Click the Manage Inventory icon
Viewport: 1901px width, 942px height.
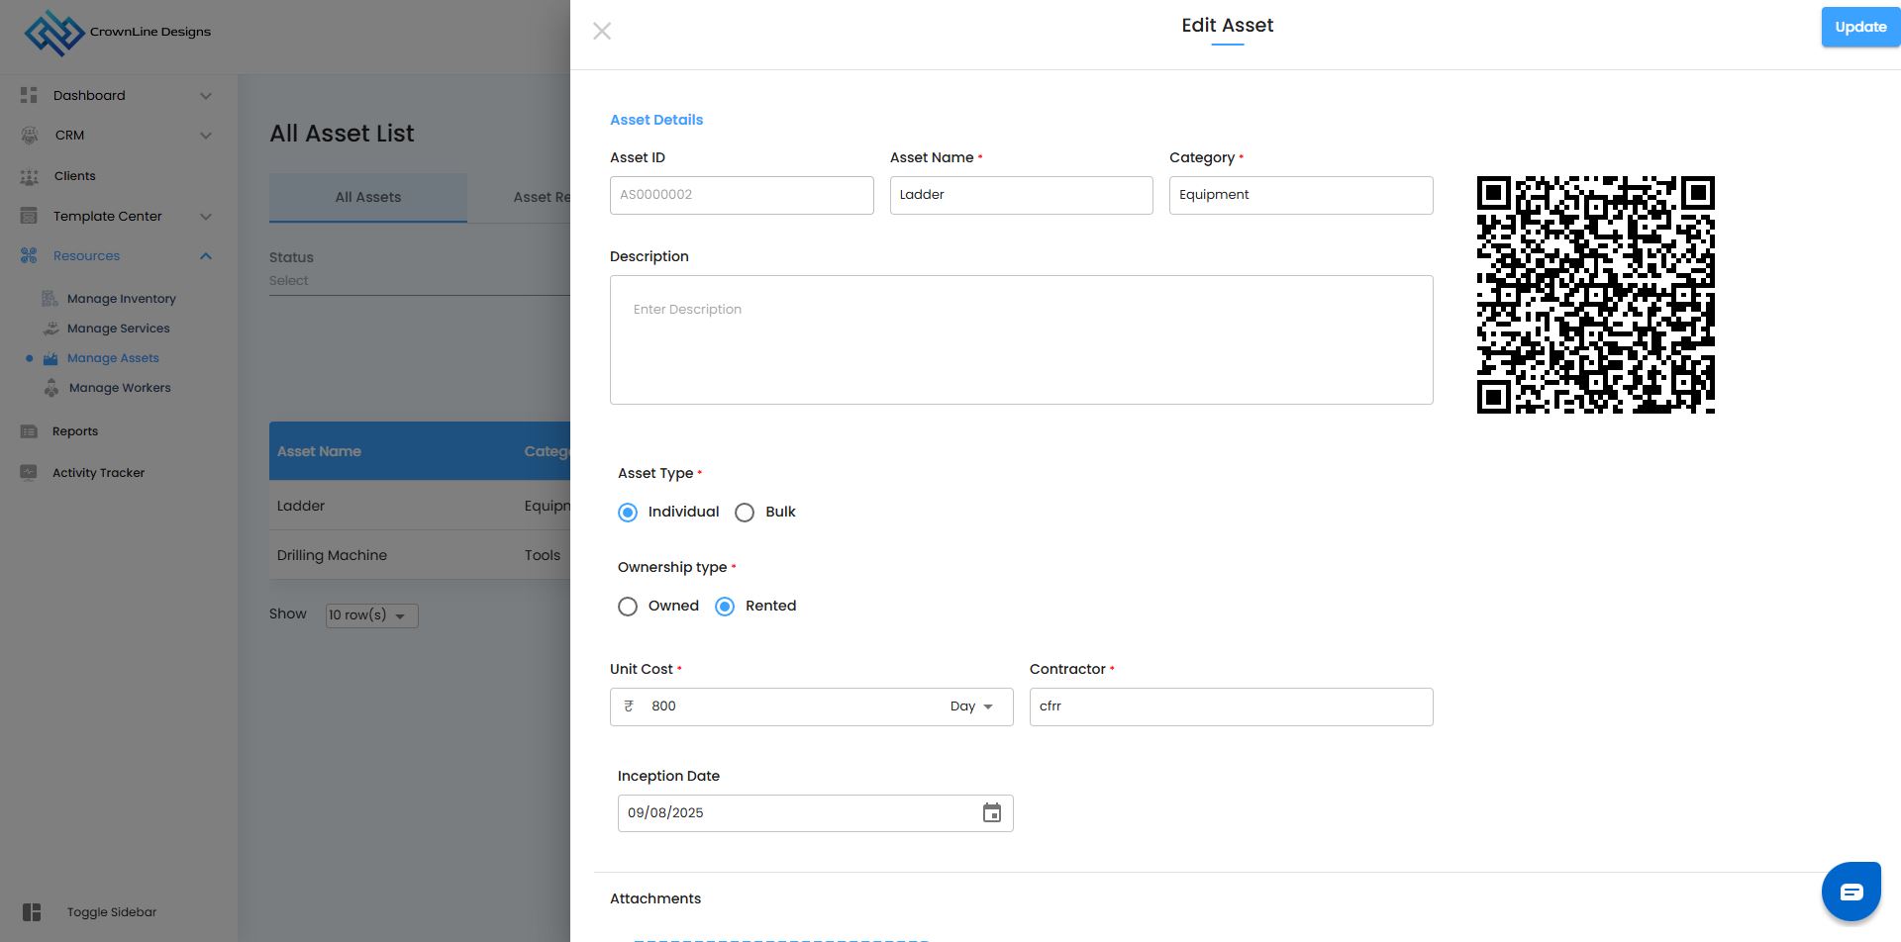coord(50,298)
